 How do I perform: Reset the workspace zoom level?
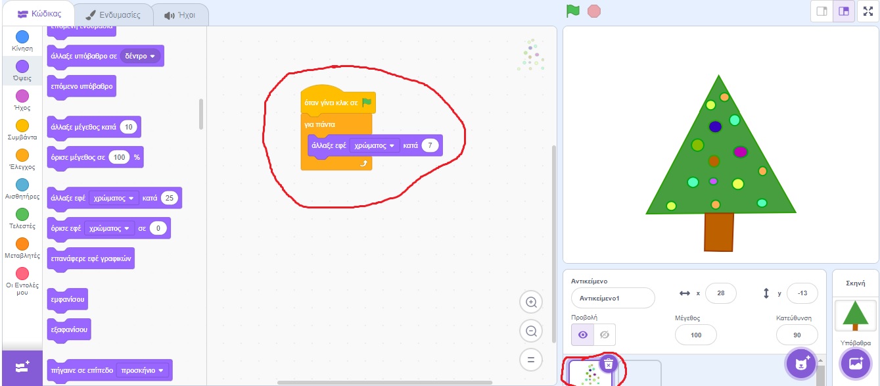click(531, 360)
